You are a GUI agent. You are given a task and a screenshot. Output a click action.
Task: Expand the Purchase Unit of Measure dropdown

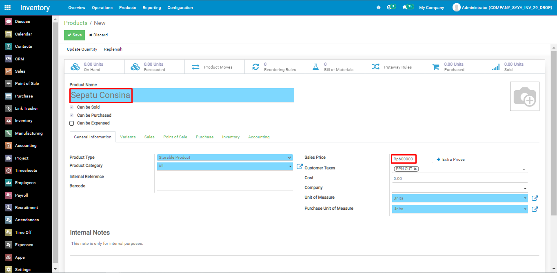[x=459, y=209]
